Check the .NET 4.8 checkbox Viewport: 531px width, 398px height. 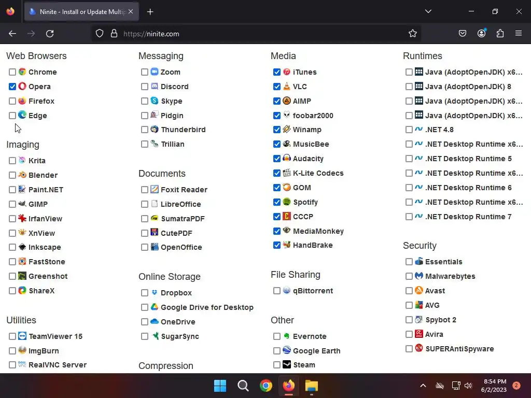[409, 130]
